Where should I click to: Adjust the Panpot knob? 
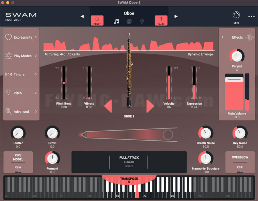point(237,56)
